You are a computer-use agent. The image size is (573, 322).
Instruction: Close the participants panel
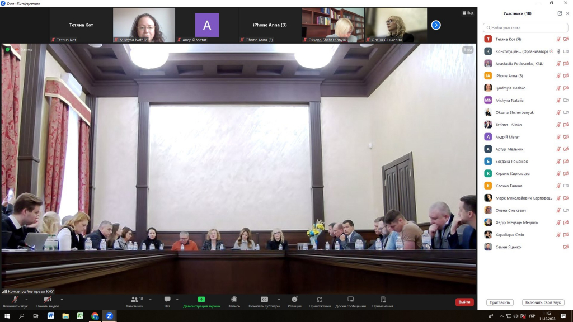[567, 13]
